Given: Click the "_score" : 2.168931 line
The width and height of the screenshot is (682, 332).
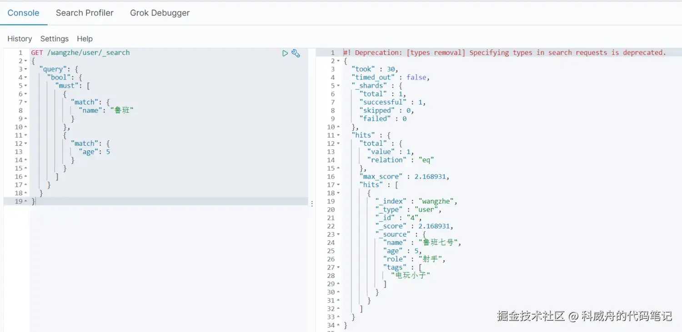Looking at the screenshot, I should click(414, 226).
